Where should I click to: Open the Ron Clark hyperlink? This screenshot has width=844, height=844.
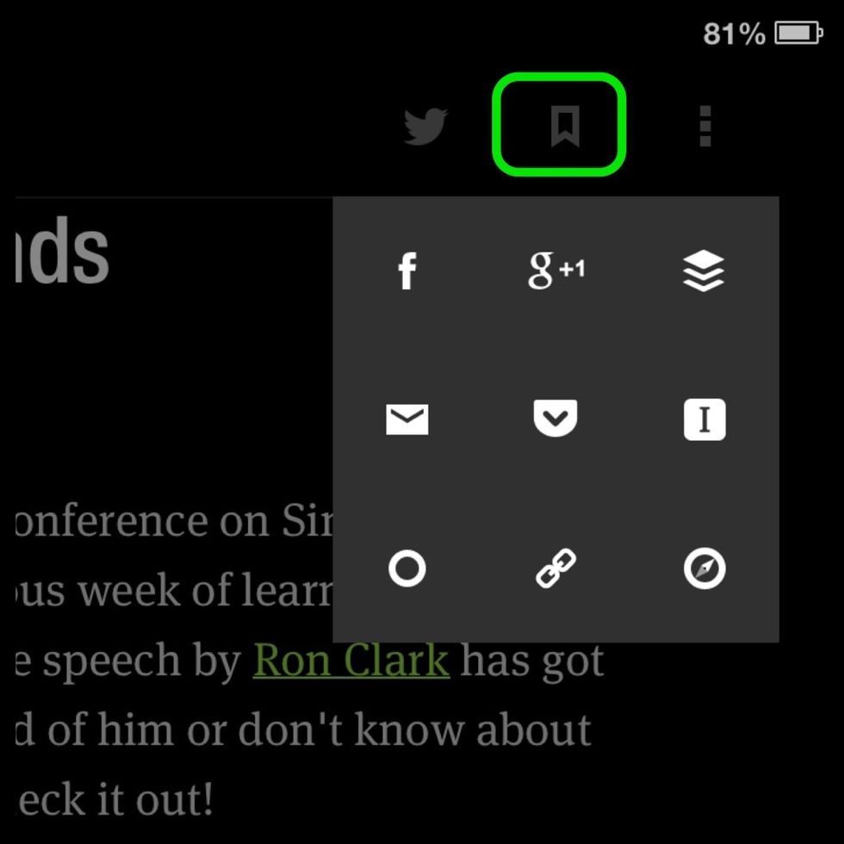[351, 661]
